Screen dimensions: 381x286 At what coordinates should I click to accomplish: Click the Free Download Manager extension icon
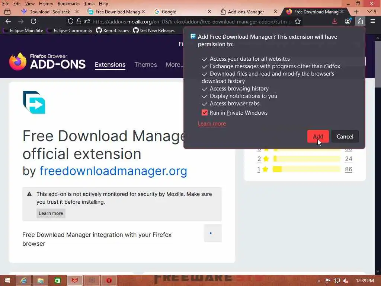(x=34, y=102)
